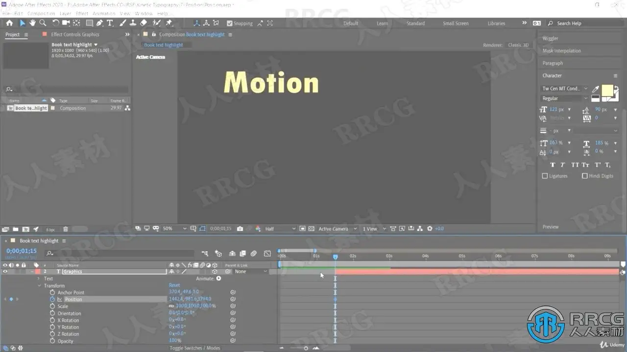The width and height of the screenshot is (627, 352).
Task: Collapse the Transform property group
Action: tap(39, 286)
